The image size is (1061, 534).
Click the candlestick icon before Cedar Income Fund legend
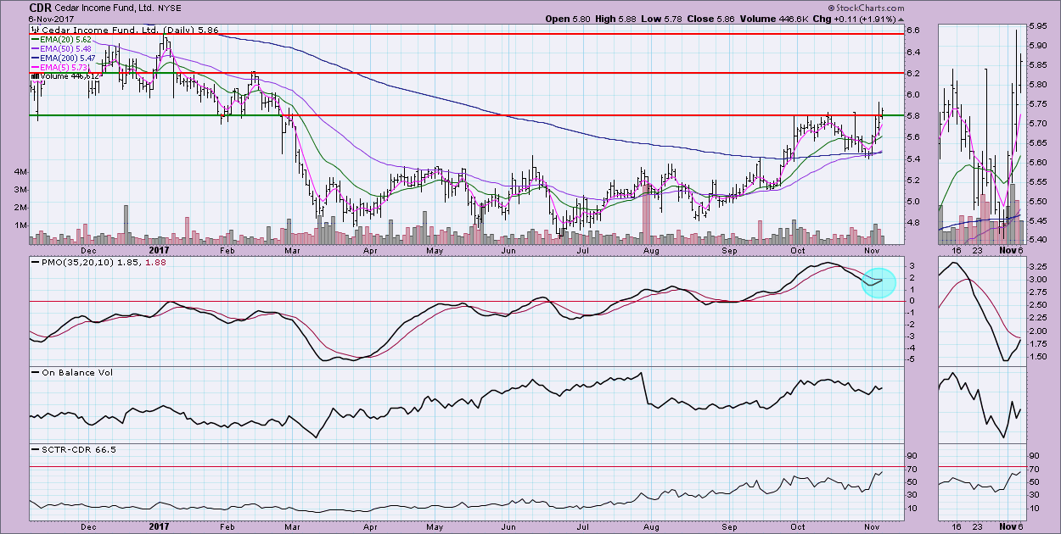point(34,29)
